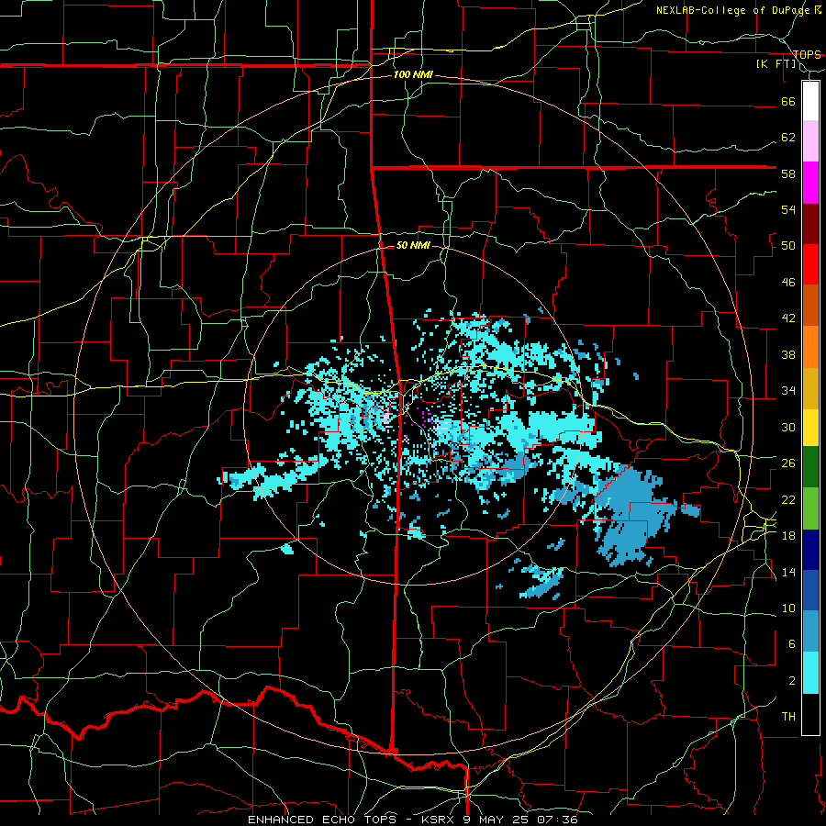Image resolution: width=826 pixels, height=826 pixels.
Task: Click the legend value 6
Action: (x=792, y=644)
